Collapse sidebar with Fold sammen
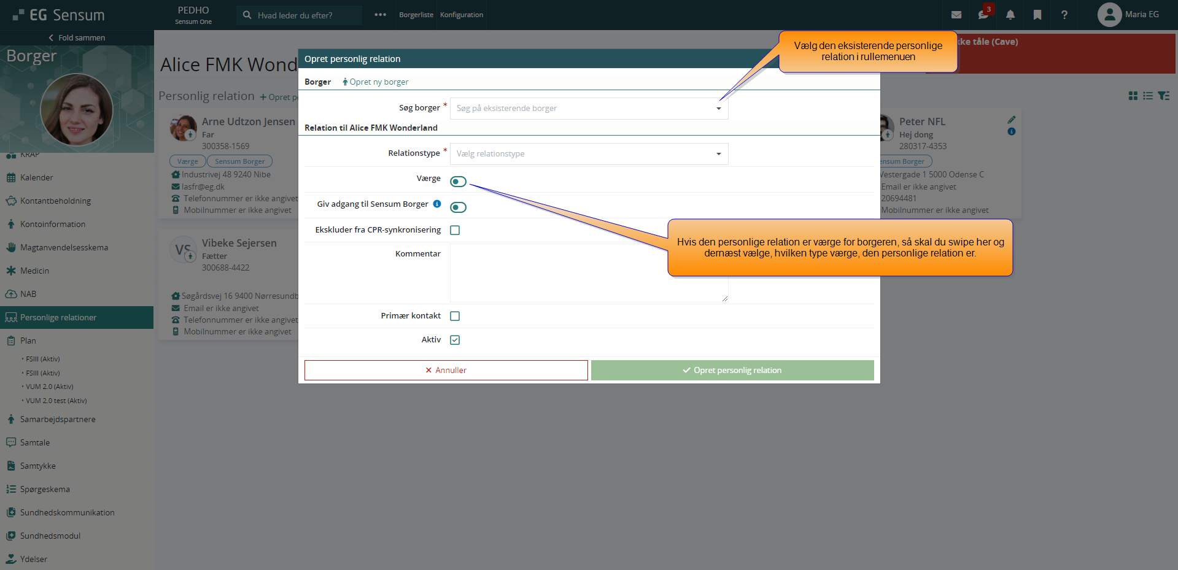This screenshot has width=1178, height=570. point(77,38)
